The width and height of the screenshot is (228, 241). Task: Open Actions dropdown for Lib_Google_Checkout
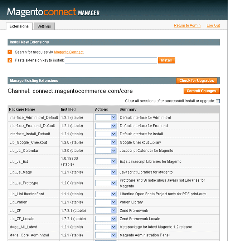pyautogui.click(x=106, y=142)
